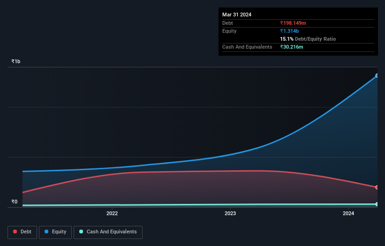Viewport: 385px width, 246px height.
Task: Toggle the Debt legend button
Action: coord(23,232)
